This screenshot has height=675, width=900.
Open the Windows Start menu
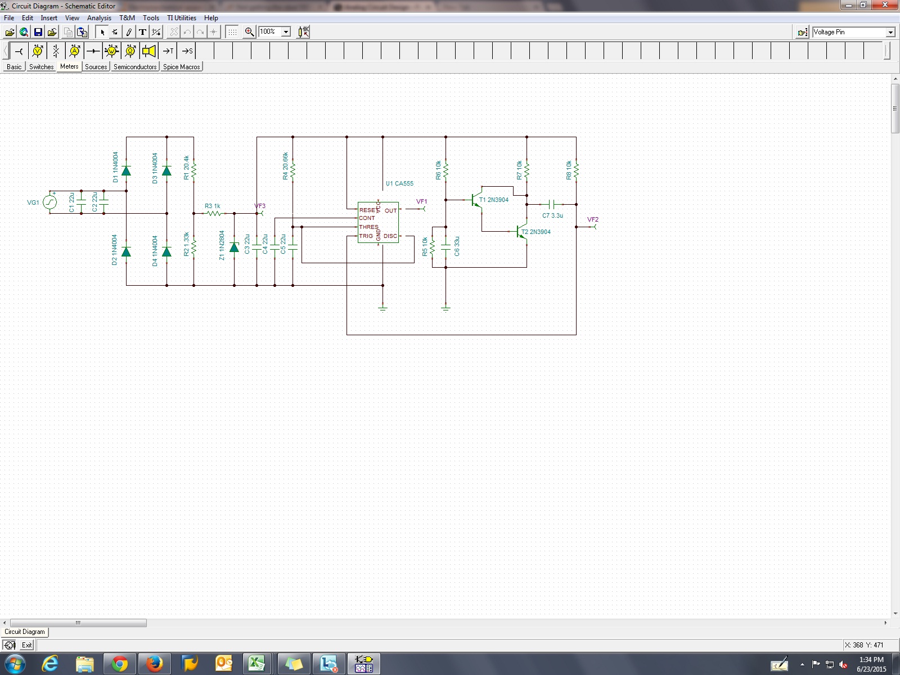pos(15,664)
